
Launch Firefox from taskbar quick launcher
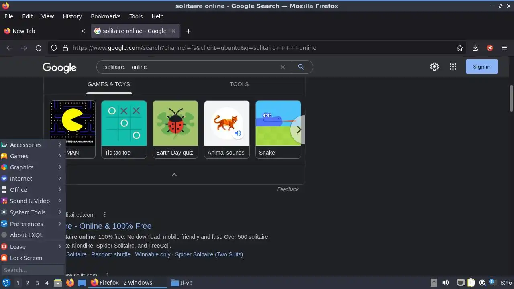(x=70, y=283)
